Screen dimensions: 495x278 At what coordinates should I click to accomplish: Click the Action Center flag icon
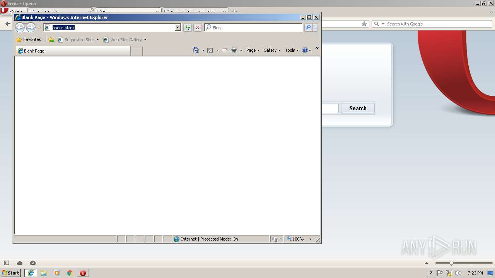(440, 273)
